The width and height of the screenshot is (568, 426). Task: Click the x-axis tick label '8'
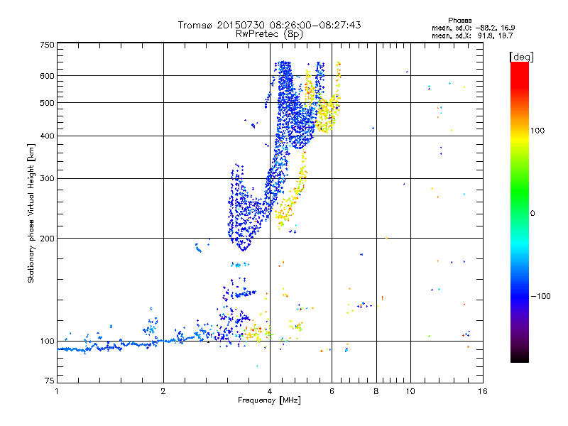[376, 391]
